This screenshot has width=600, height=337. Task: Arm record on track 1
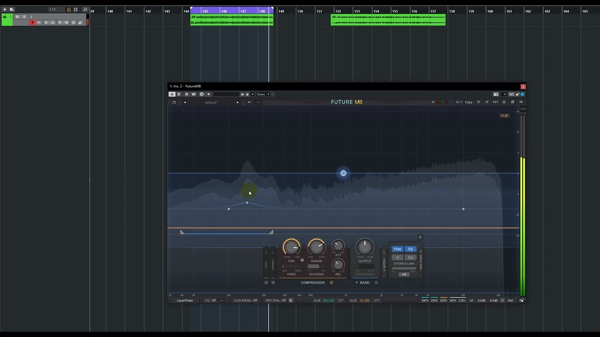point(32,22)
